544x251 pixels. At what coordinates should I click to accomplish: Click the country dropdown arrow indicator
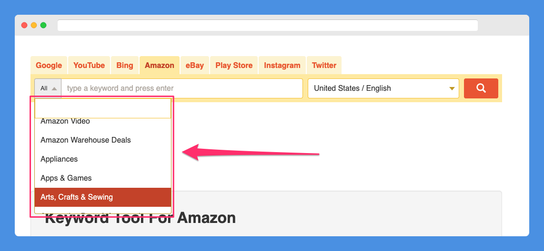tap(452, 88)
